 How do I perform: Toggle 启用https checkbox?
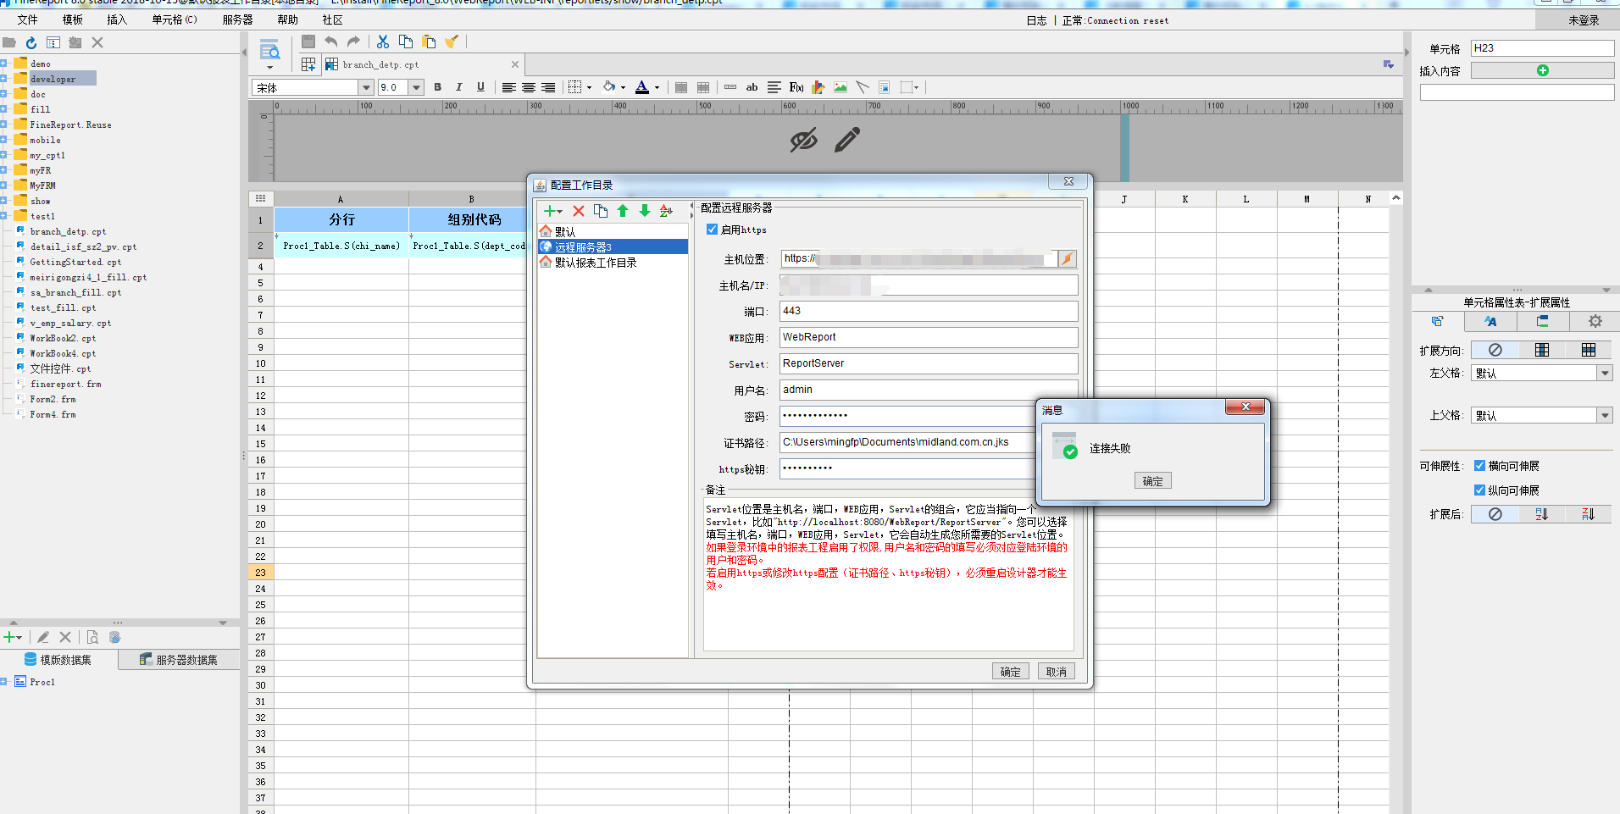point(712,230)
